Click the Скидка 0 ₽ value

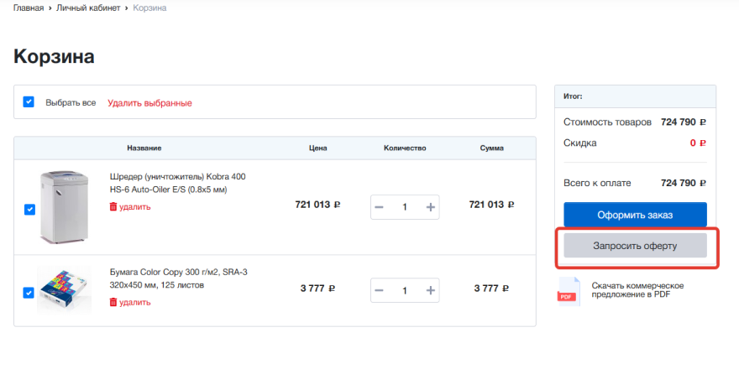point(698,143)
